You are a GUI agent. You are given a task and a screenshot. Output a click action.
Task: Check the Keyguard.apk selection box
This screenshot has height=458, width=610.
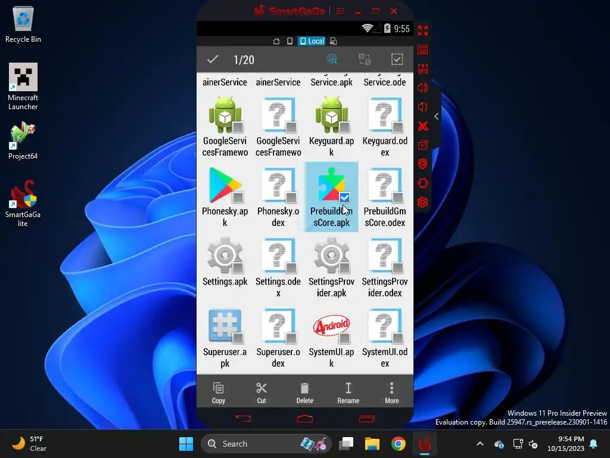tap(344, 127)
